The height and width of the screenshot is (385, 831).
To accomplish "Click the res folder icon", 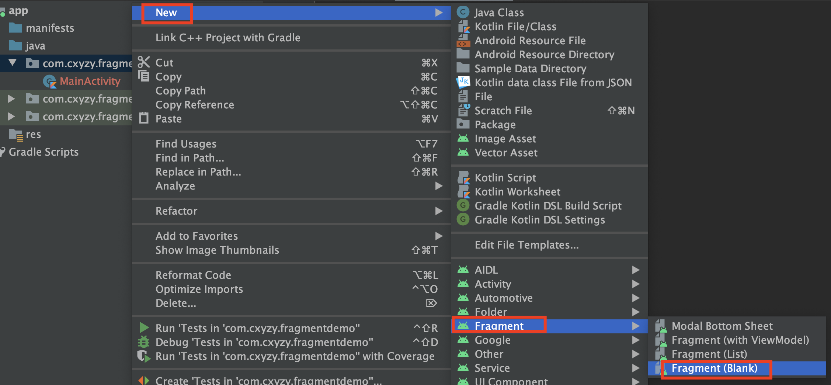I will pyautogui.click(x=16, y=135).
